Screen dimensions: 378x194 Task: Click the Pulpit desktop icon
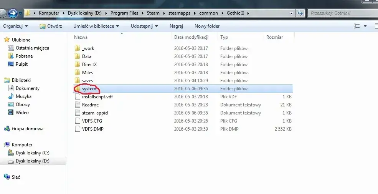click(11, 64)
